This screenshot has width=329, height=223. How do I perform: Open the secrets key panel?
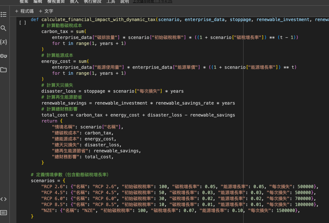click(4, 56)
